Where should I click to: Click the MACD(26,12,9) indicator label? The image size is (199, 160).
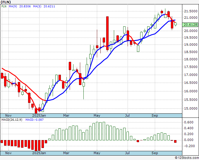coord(12,120)
